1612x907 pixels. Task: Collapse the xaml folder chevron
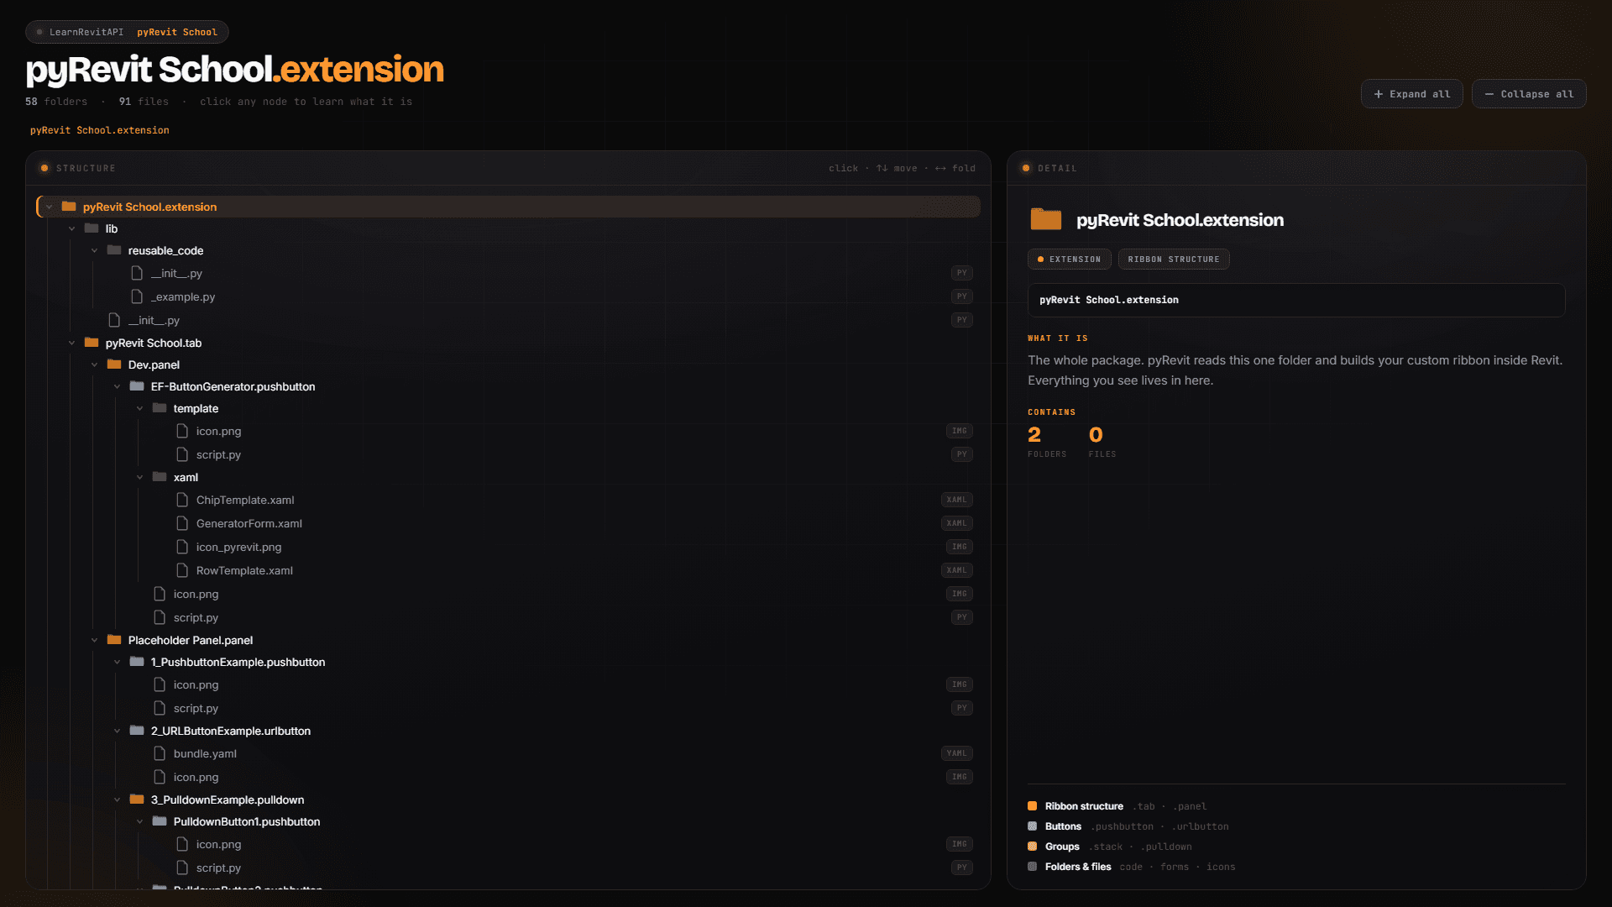140,477
